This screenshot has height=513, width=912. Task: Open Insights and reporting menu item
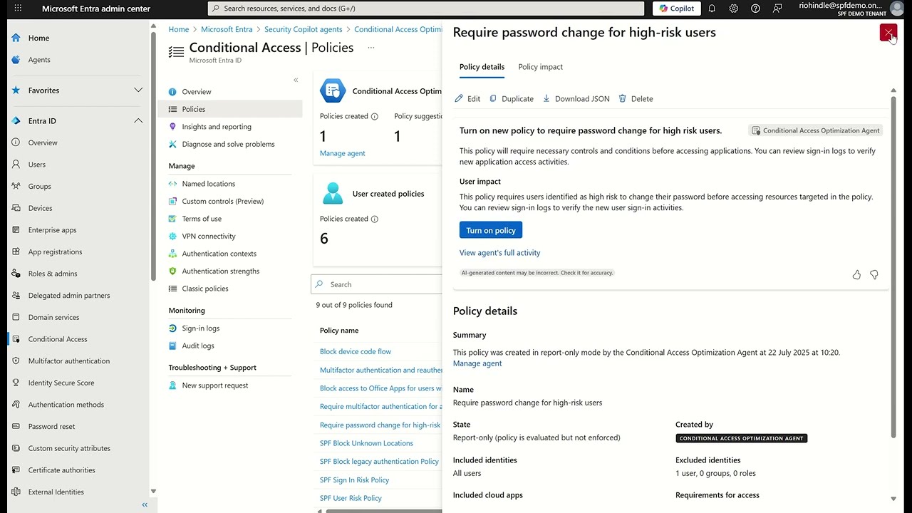217,127
